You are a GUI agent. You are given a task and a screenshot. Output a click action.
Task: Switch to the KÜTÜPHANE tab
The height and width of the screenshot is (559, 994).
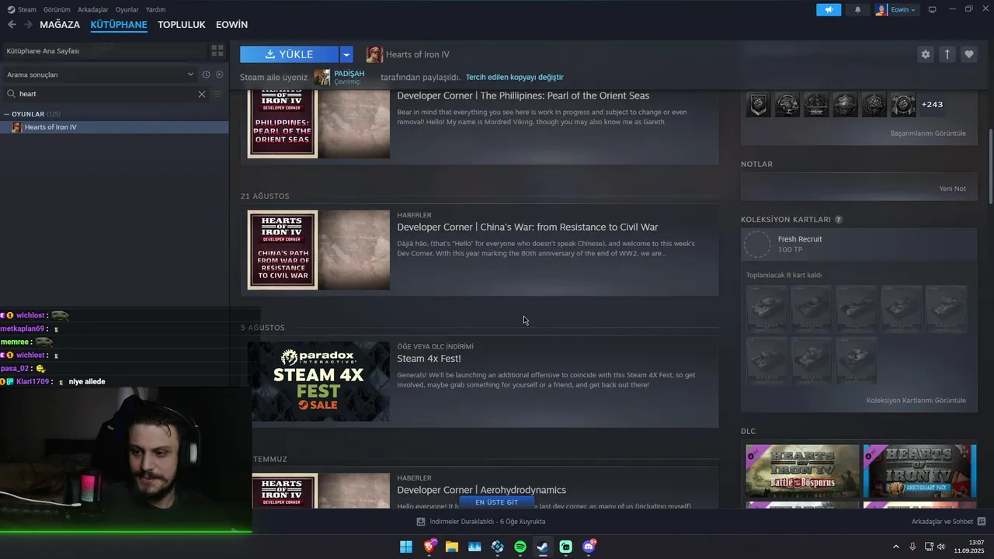click(x=119, y=25)
